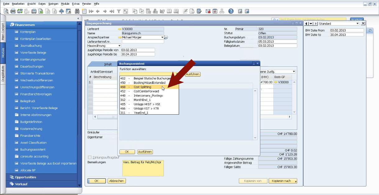The height and width of the screenshot is (195, 379).
Task: Open help via question mark icon
Action: (x=231, y=11)
